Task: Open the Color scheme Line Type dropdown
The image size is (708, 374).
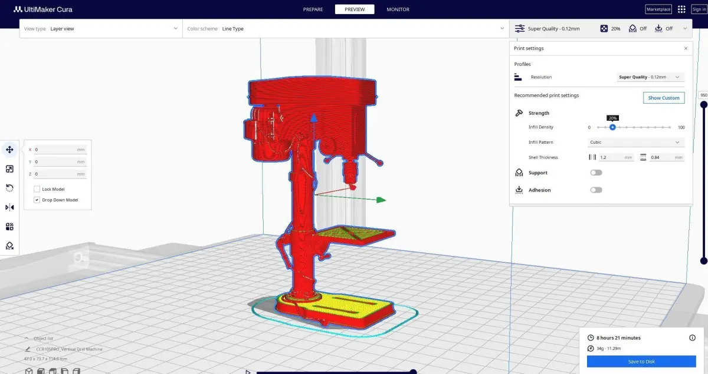Action: (346, 28)
